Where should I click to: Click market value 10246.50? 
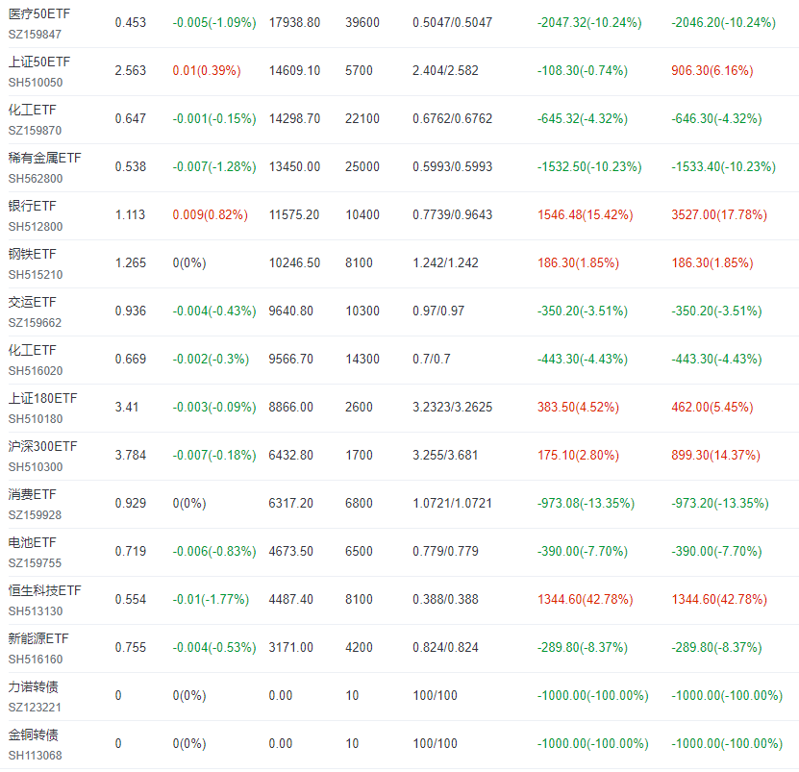pyautogui.click(x=294, y=262)
